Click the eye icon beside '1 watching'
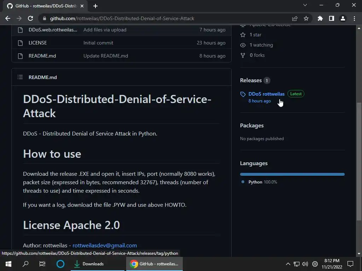This screenshot has width=362, height=271. (x=243, y=45)
